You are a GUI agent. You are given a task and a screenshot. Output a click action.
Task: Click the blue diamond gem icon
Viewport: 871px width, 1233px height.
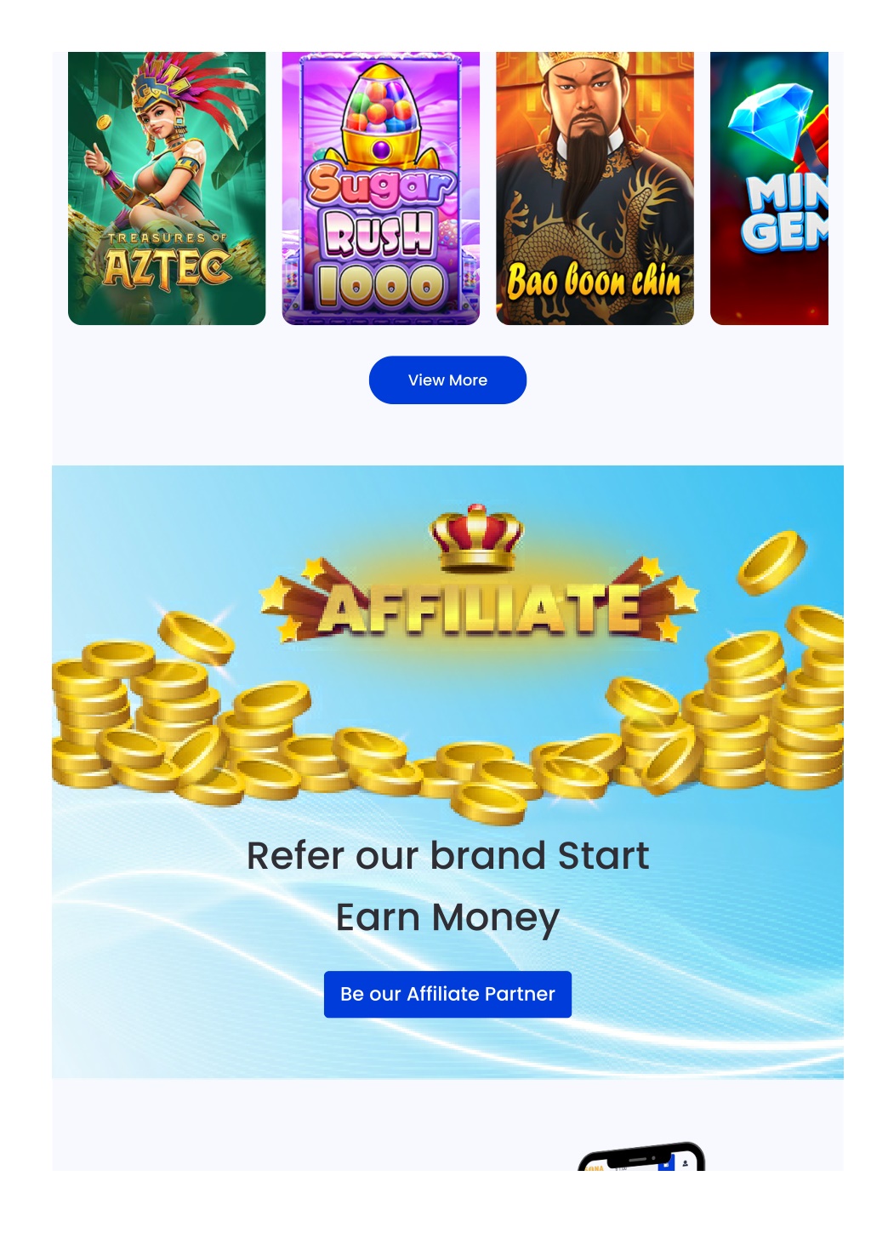[x=771, y=120]
